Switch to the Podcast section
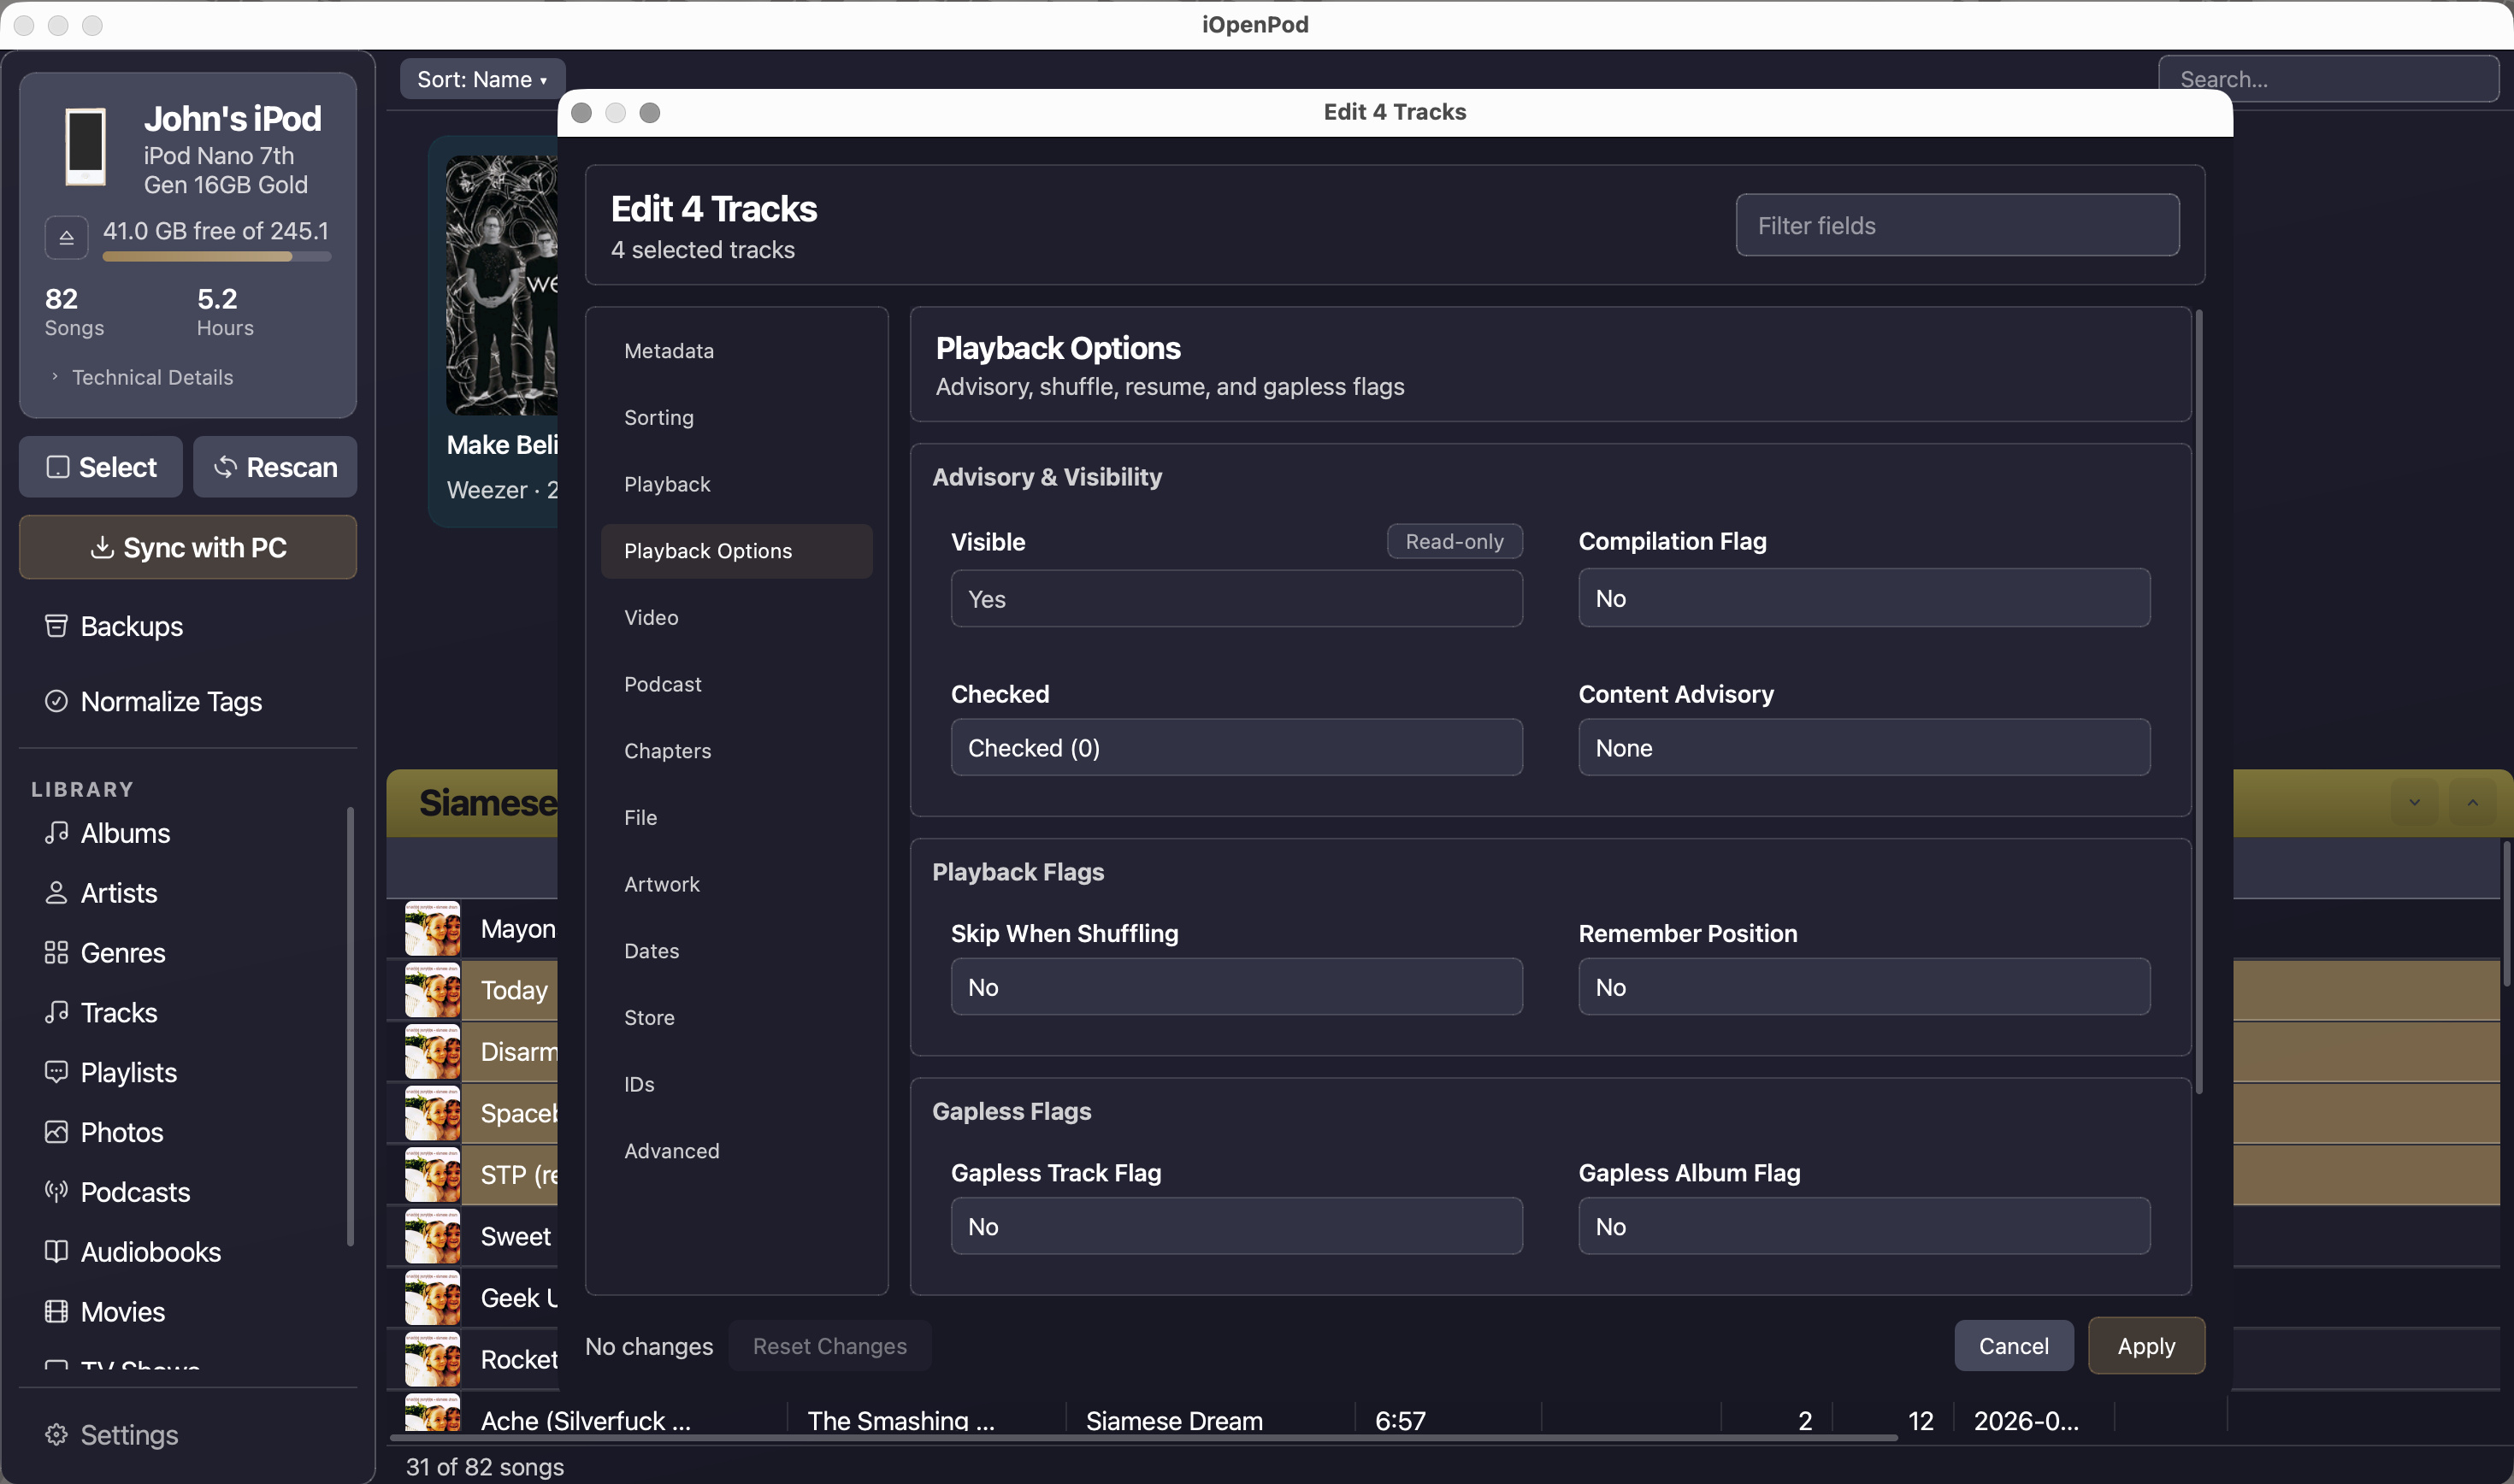2514x1484 pixels. (x=736, y=684)
